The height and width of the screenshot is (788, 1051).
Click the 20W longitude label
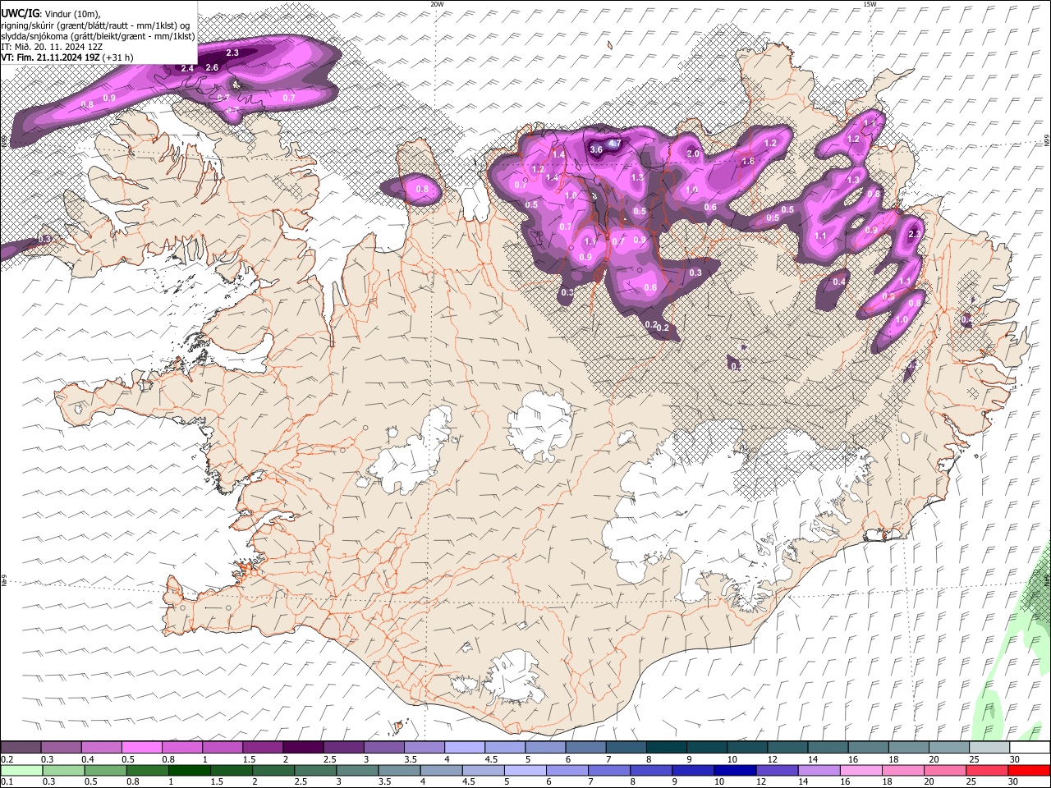tap(437, 4)
